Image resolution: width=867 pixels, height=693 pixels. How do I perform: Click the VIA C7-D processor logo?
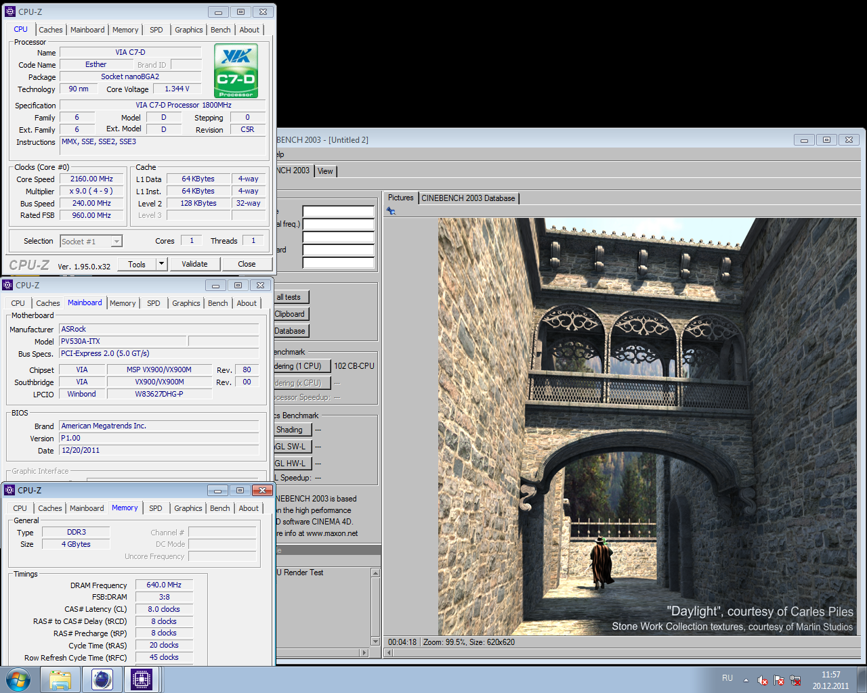tap(236, 71)
